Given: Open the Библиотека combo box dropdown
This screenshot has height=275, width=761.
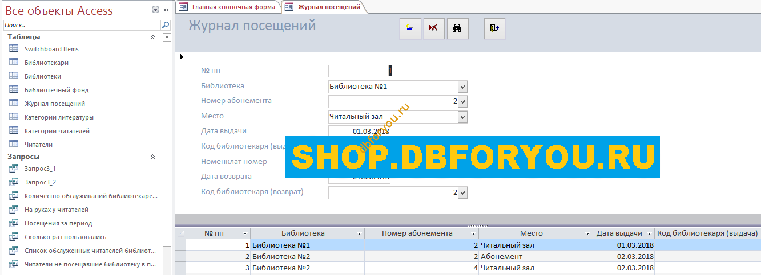Looking at the screenshot, I should [463, 87].
